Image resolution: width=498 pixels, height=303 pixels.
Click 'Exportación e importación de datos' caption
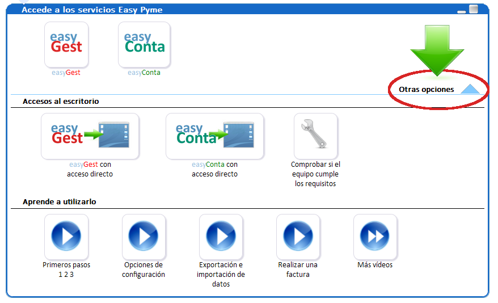[221, 275]
